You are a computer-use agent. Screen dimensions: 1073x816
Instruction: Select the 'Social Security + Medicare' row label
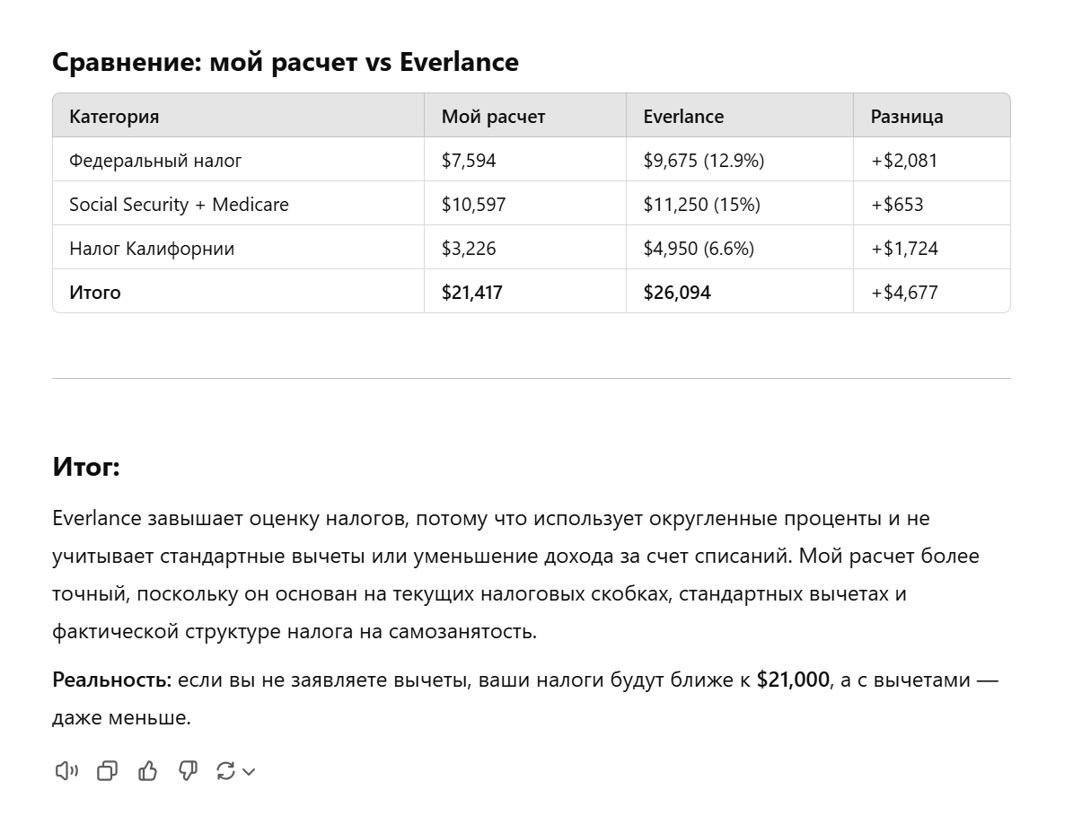(x=180, y=205)
